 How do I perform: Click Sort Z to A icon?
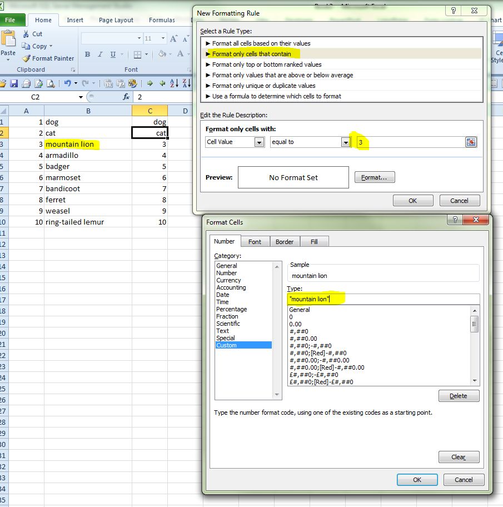point(187,83)
